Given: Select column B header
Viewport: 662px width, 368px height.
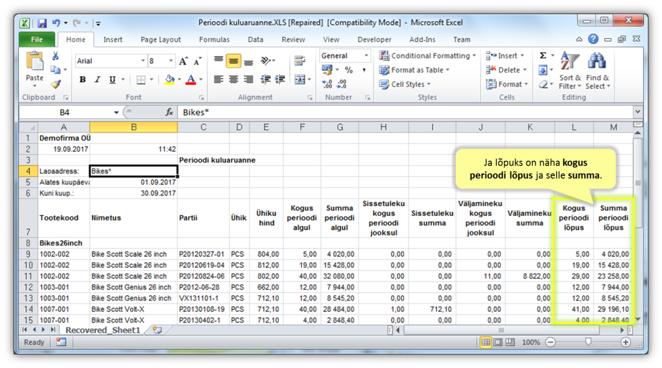Looking at the screenshot, I should 133,127.
